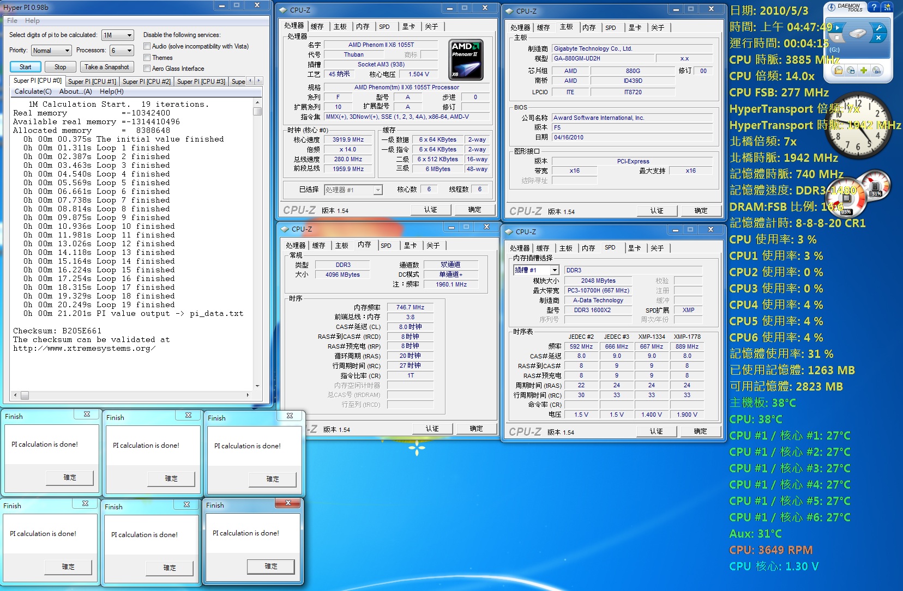Viewport: 903px width, 591px height.
Task: Enable the Audio service checkbox
Action: coord(147,46)
